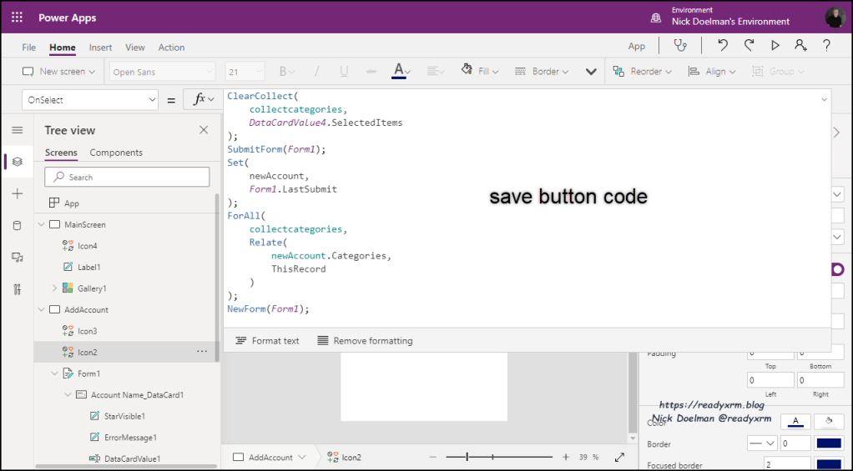
Task: Open the Insert menu tab
Action: pyautogui.click(x=100, y=48)
